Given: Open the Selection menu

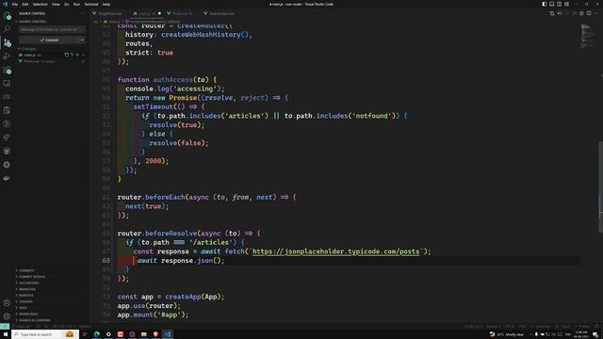Looking at the screenshot, I should pyautogui.click(x=40, y=4).
